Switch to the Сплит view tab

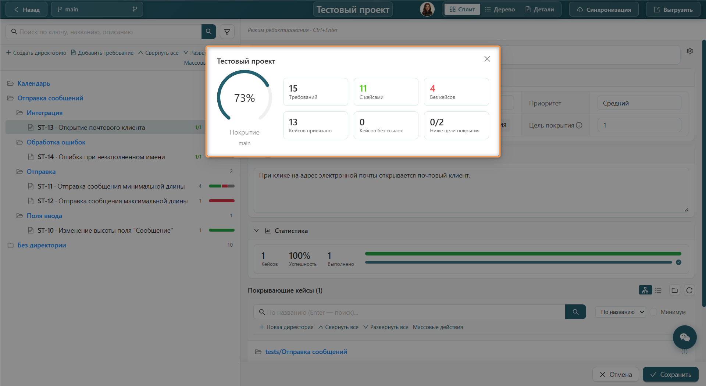[x=462, y=10]
